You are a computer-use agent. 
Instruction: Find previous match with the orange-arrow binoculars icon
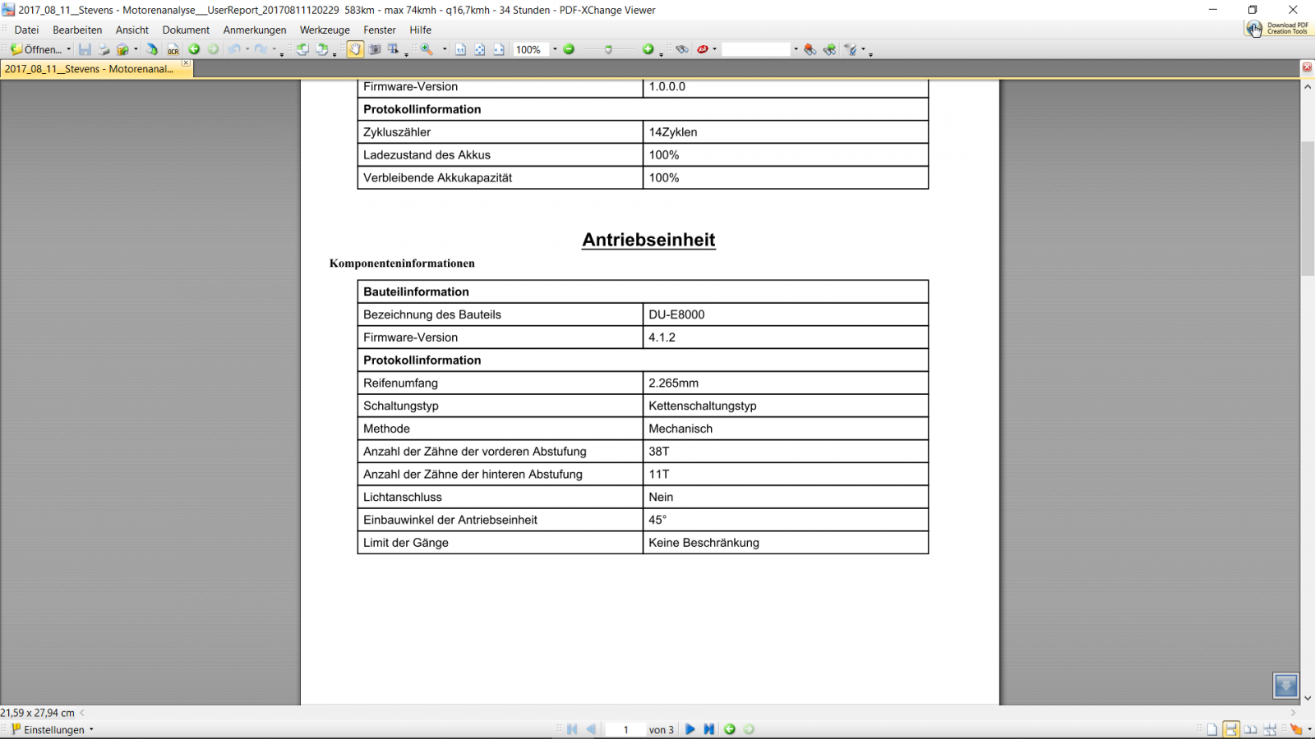810,49
